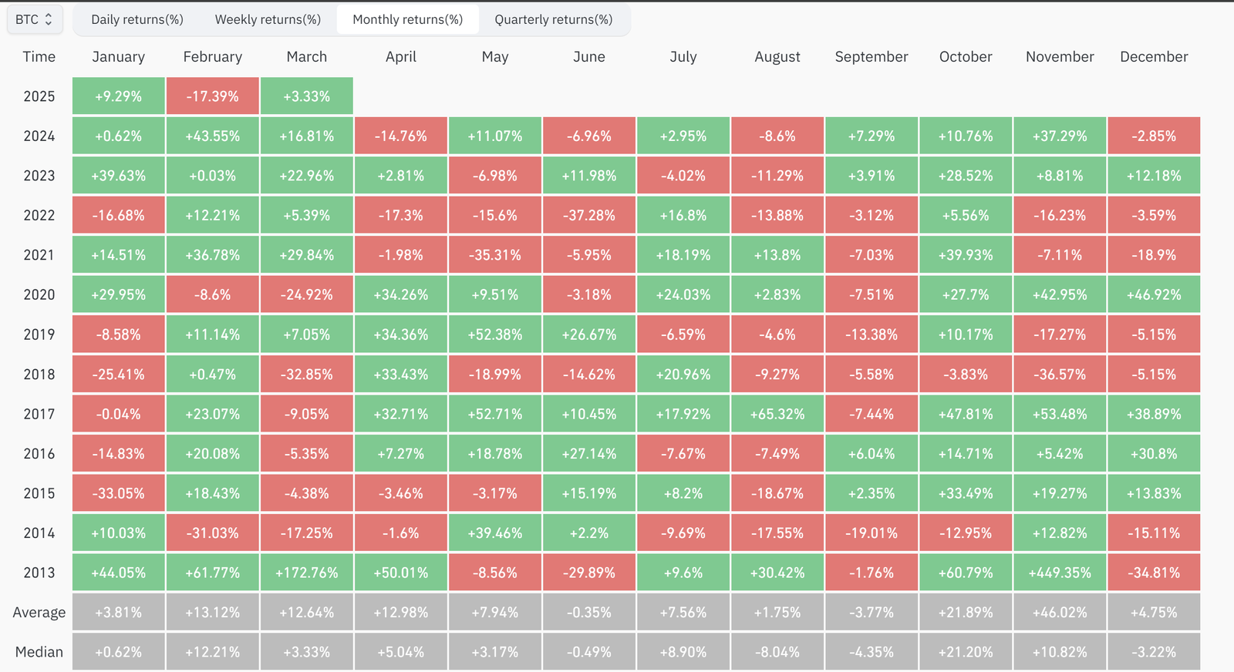This screenshot has width=1234, height=672.
Task: Click the +9.29% January 2025 cell
Action: click(x=118, y=96)
